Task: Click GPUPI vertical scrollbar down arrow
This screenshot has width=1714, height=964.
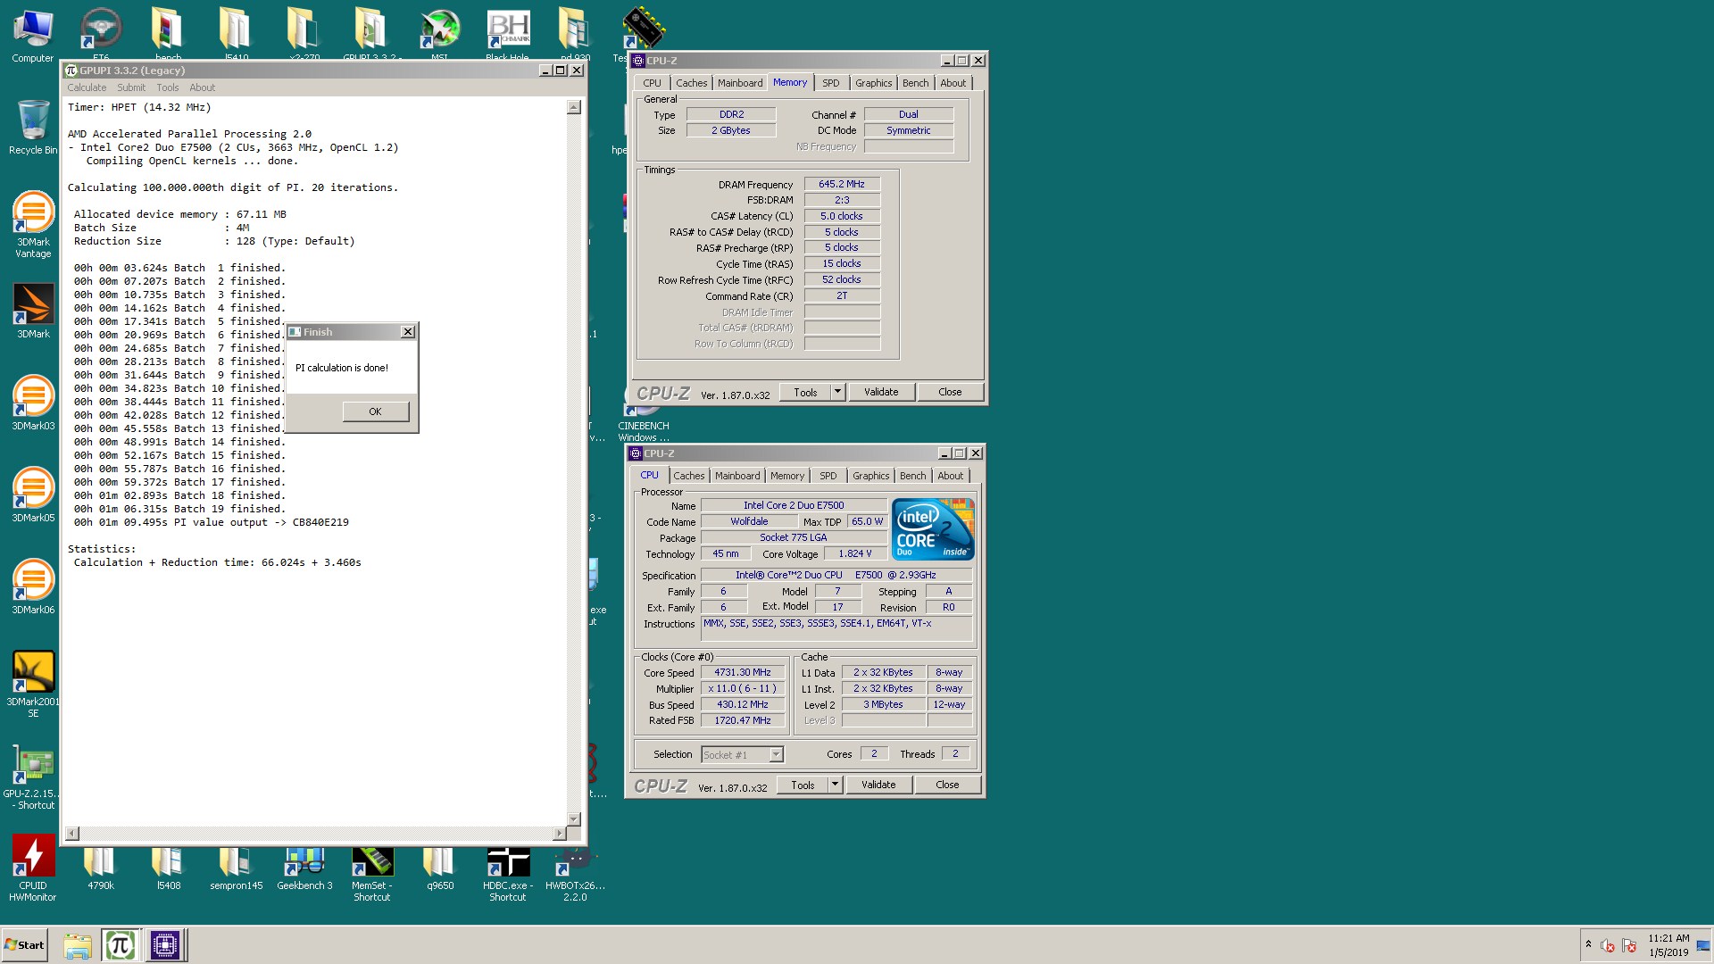Action: 574,819
